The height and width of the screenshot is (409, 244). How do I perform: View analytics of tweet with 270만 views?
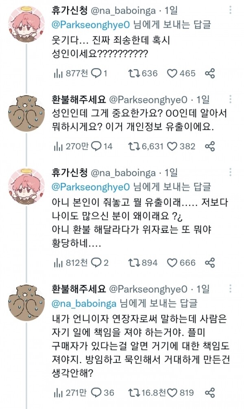click(x=58, y=146)
